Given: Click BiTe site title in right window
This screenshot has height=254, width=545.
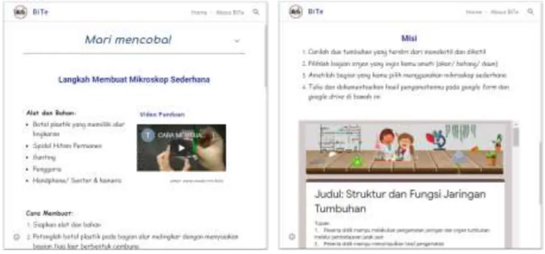Looking at the screenshot, I should [316, 12].
